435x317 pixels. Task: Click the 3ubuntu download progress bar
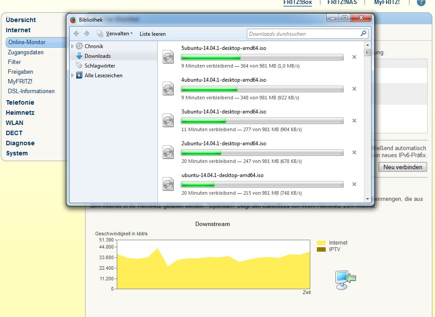pos(262,121)
